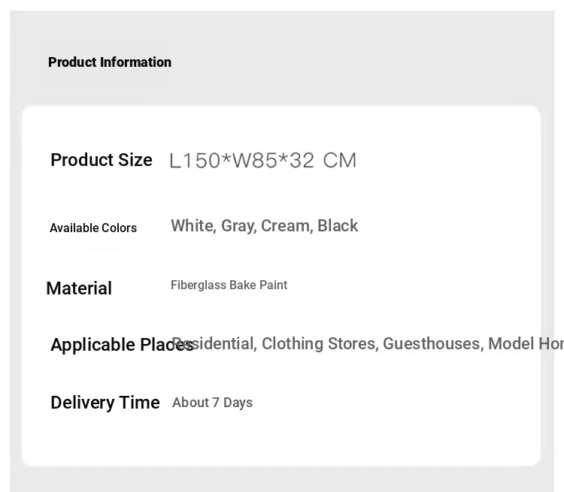Select the Product Size label

tap(102, 160)
